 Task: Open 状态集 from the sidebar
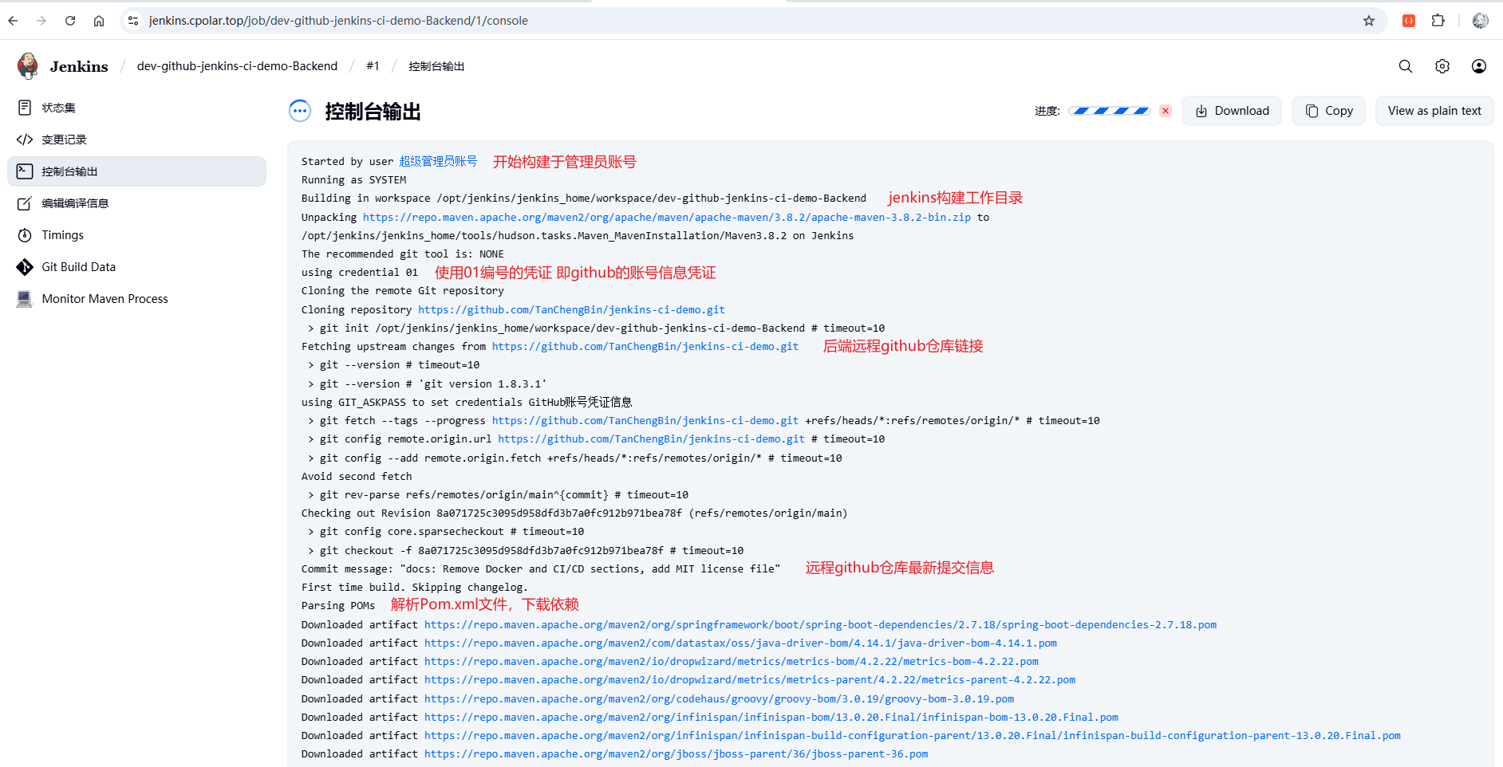click(x=136, y=108)
